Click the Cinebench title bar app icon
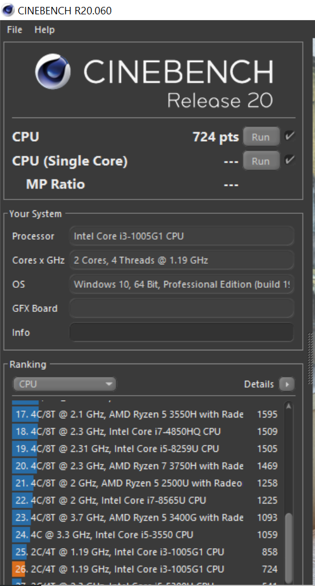 pos(8,10)
